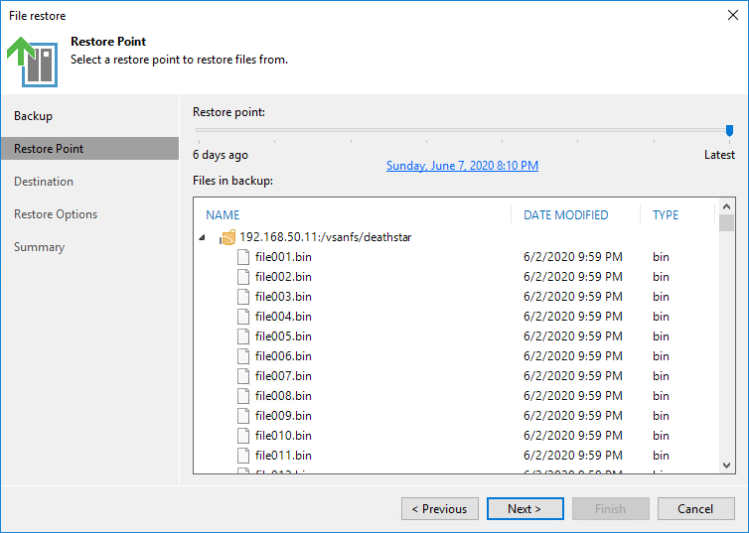Select the file010.bin name
Viewport: 749px width, 533px height.
[x=283, y=436]
